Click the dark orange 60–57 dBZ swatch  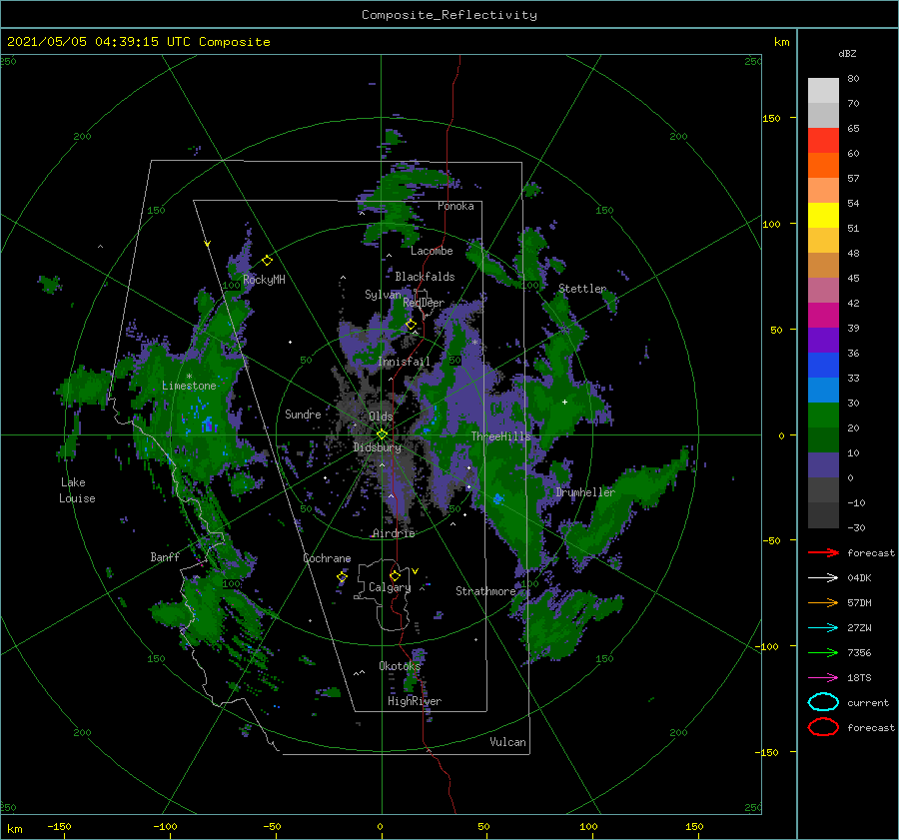point(823,165)
